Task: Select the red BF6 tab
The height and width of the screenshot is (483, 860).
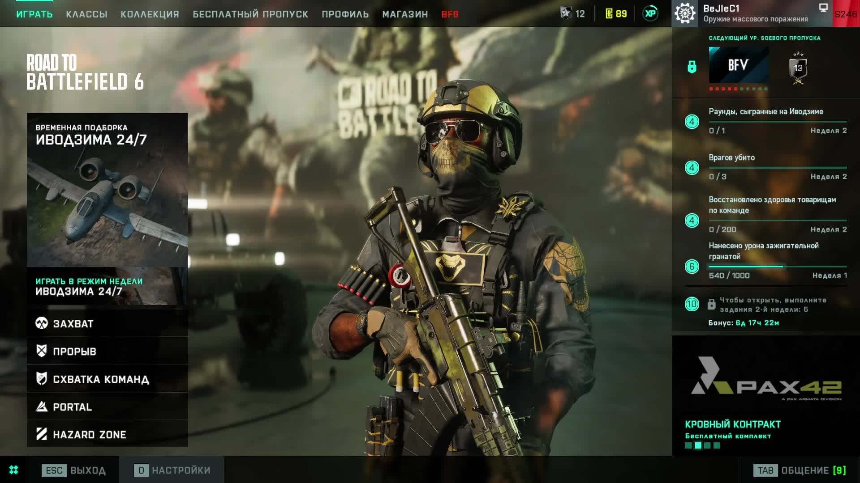Action: point(450,14)
